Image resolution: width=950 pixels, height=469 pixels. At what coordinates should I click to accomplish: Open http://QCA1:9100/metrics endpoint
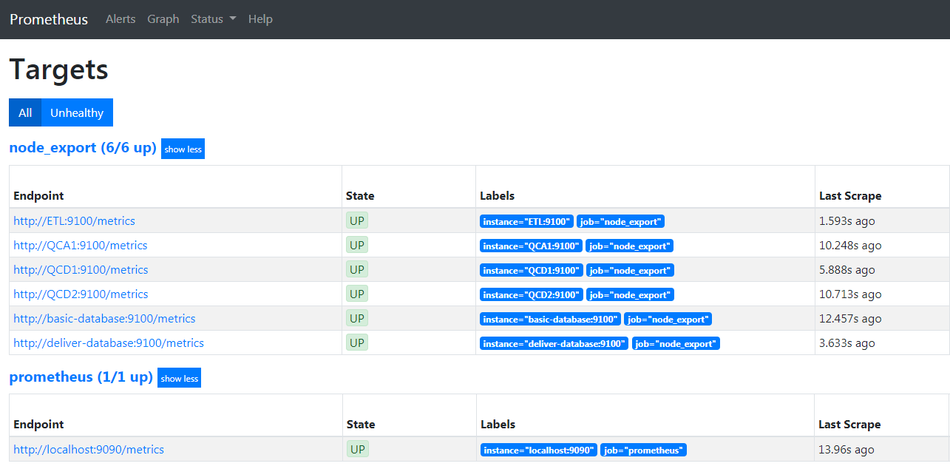coord(81,245)
